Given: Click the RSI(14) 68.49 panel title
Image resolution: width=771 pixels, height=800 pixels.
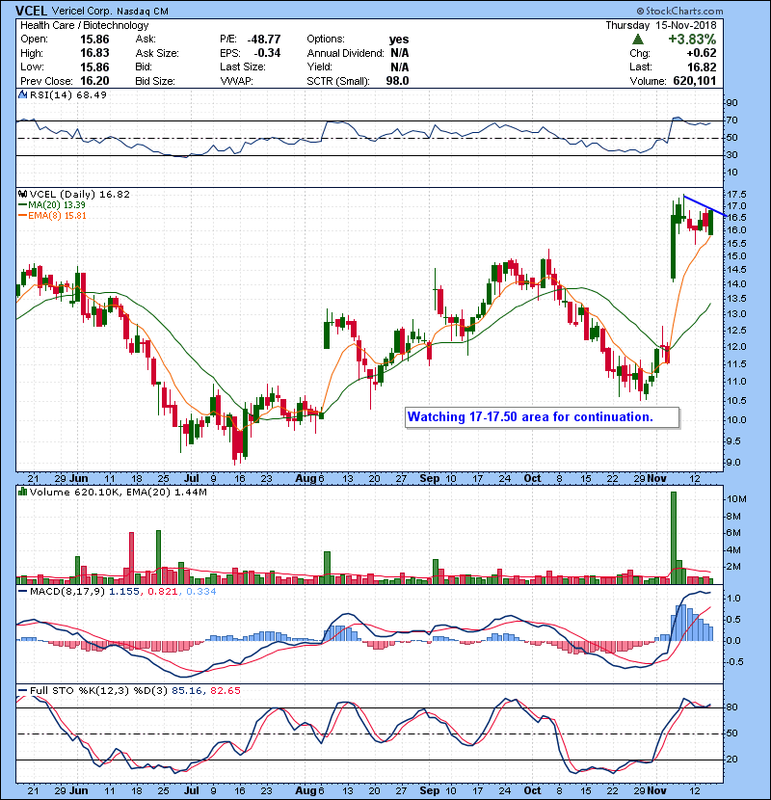Looking at the screenshot, I should 67,94.
